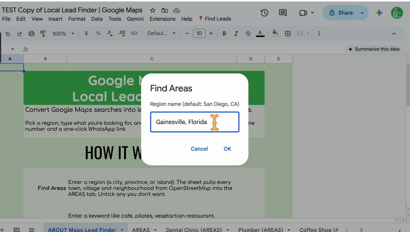The image size is (410, 232).
Task: Toggle italic formatting
Action: point(236,34)
